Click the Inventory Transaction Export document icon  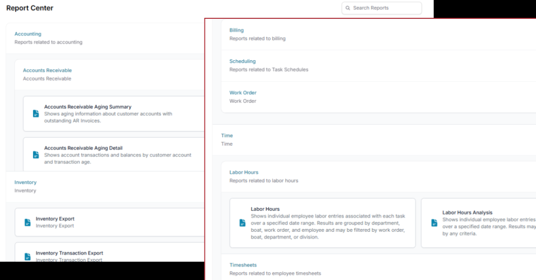point(27,256)
